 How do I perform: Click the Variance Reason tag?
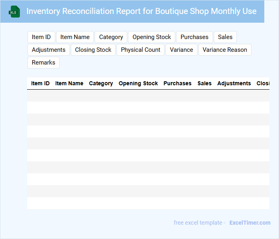[x=225, y=50]
